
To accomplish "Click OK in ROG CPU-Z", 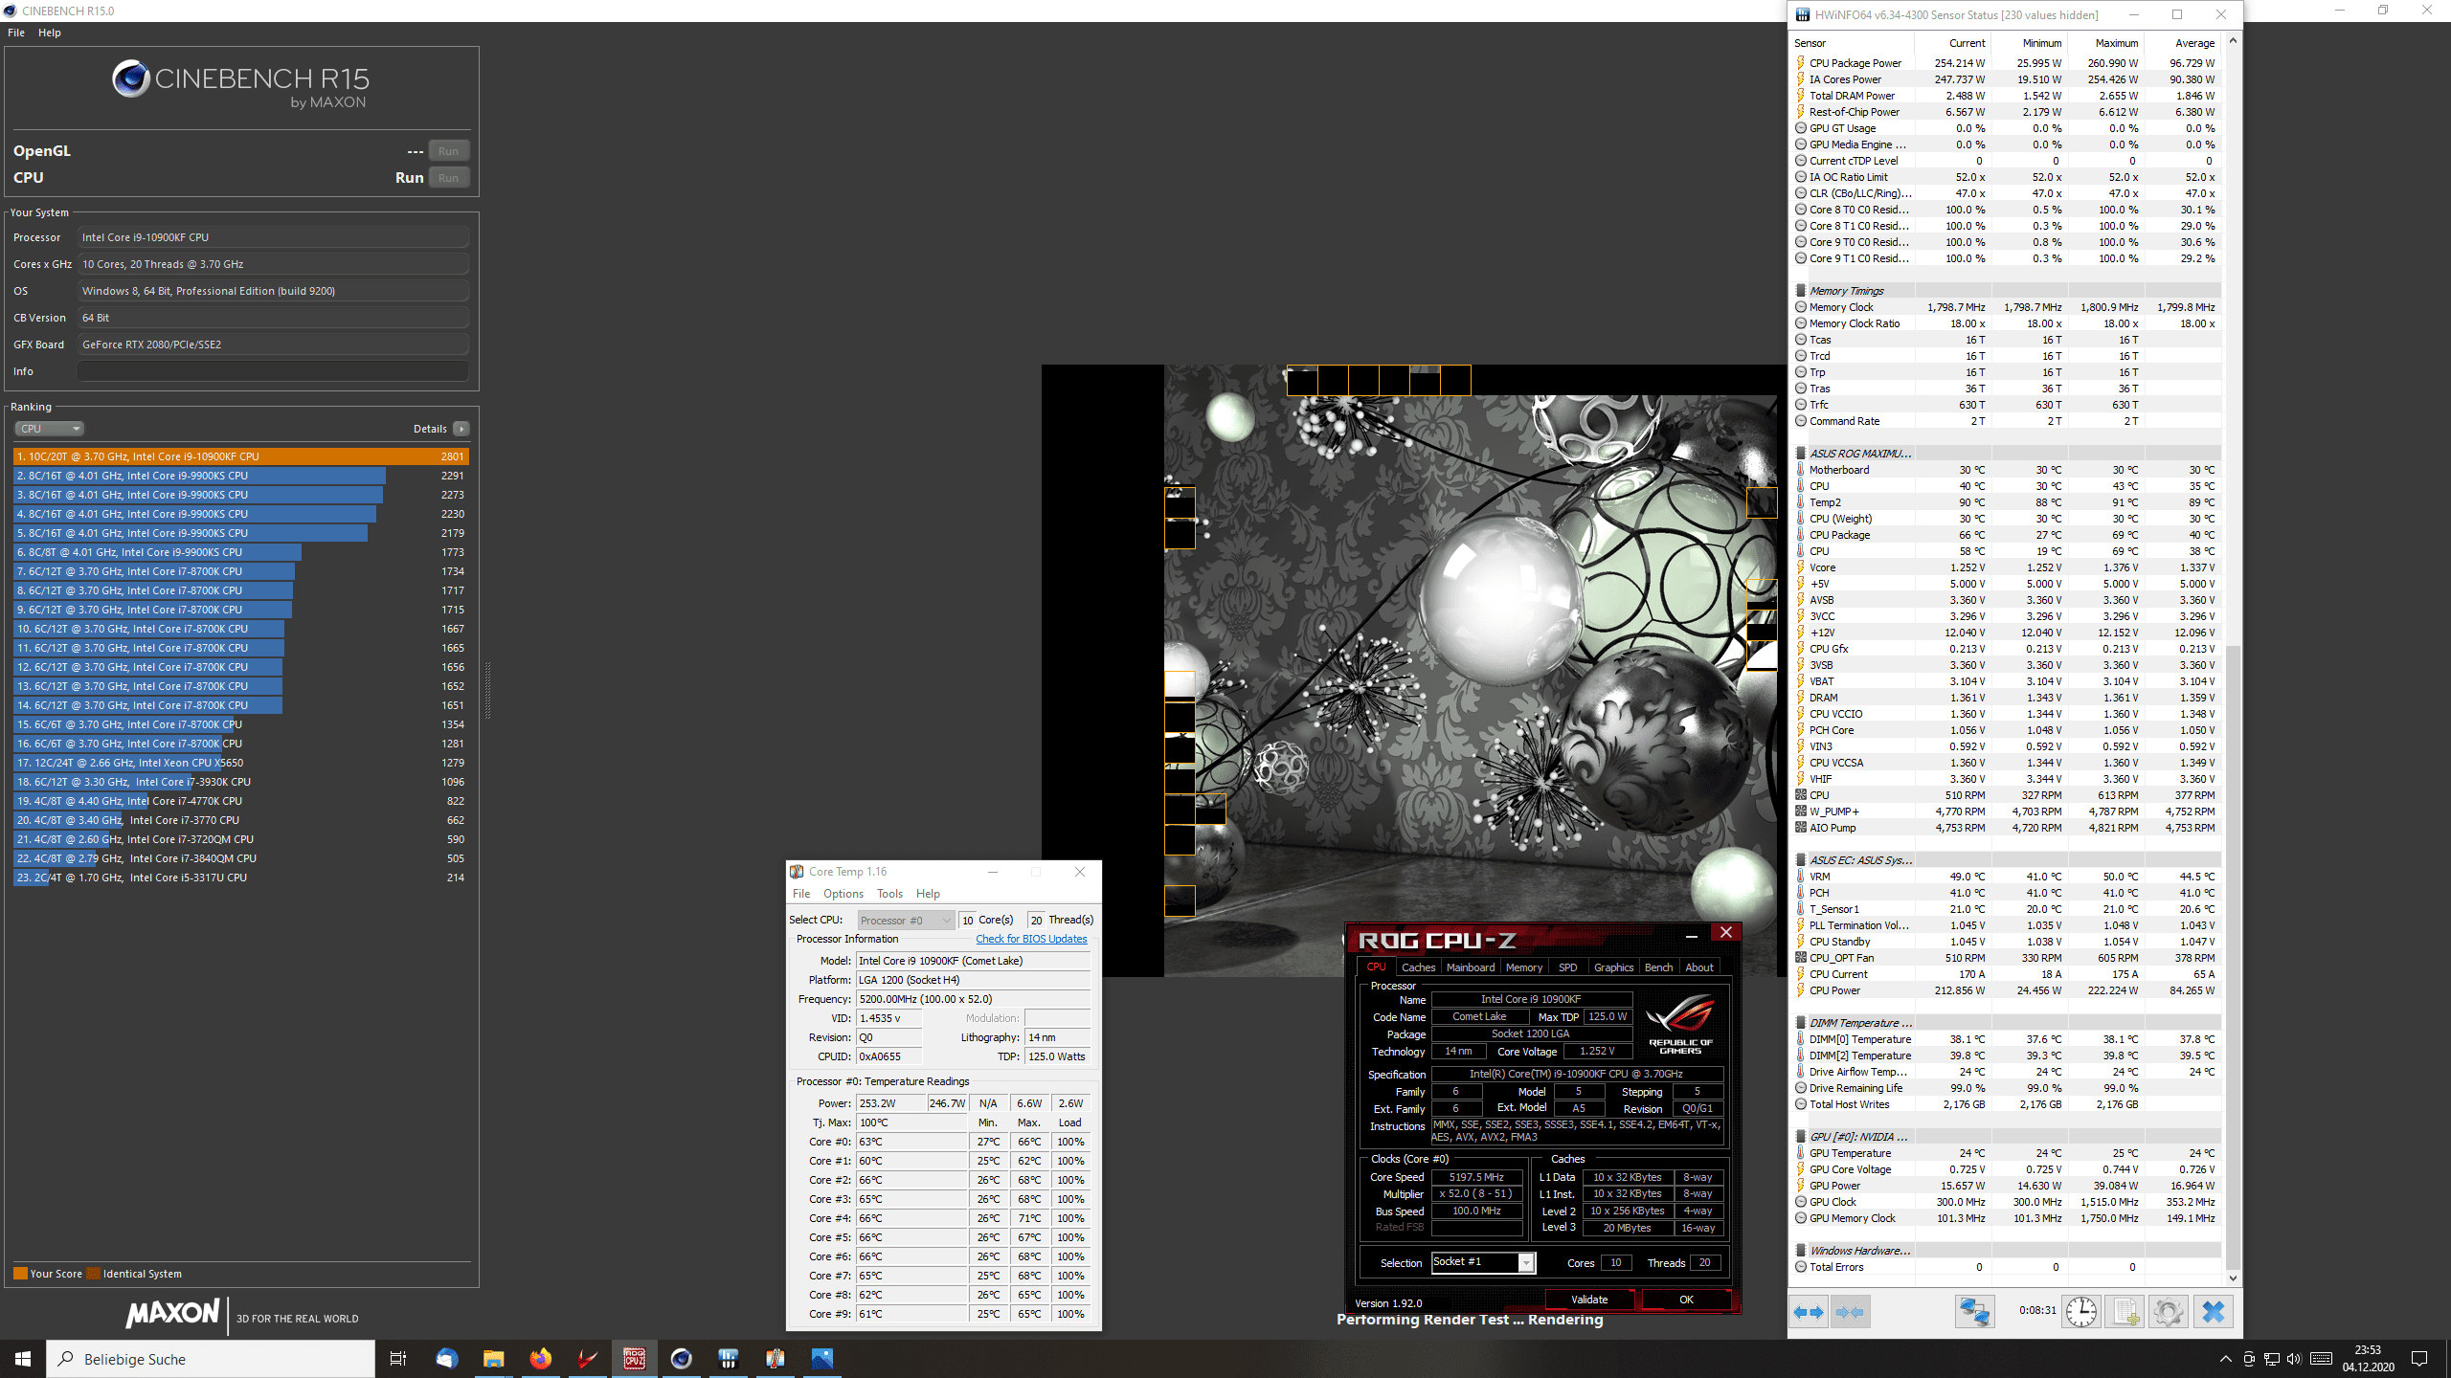I will coord(1686,1300).
